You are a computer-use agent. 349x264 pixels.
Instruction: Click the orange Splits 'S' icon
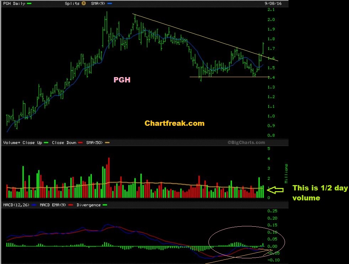tap(84, 3)
